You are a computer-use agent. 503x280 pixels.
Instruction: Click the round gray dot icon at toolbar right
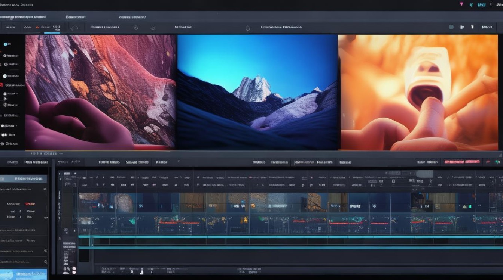[x=451, y=27]
